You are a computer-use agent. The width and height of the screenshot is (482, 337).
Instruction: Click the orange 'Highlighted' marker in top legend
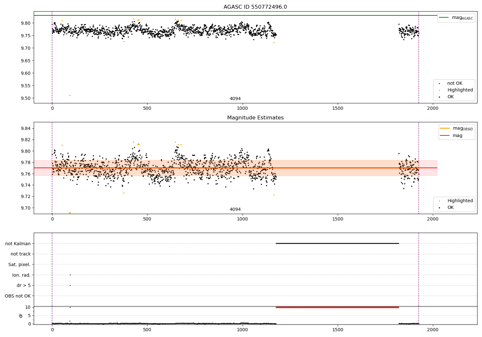439,90
